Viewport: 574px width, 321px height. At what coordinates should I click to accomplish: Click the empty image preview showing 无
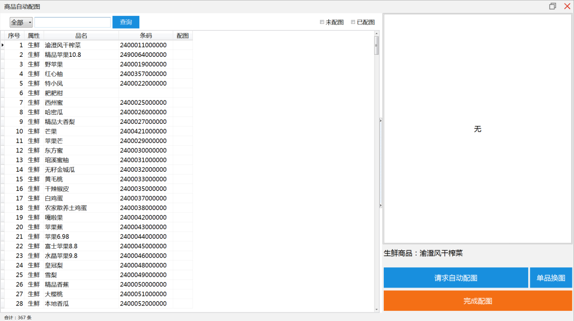click(477, 129)
